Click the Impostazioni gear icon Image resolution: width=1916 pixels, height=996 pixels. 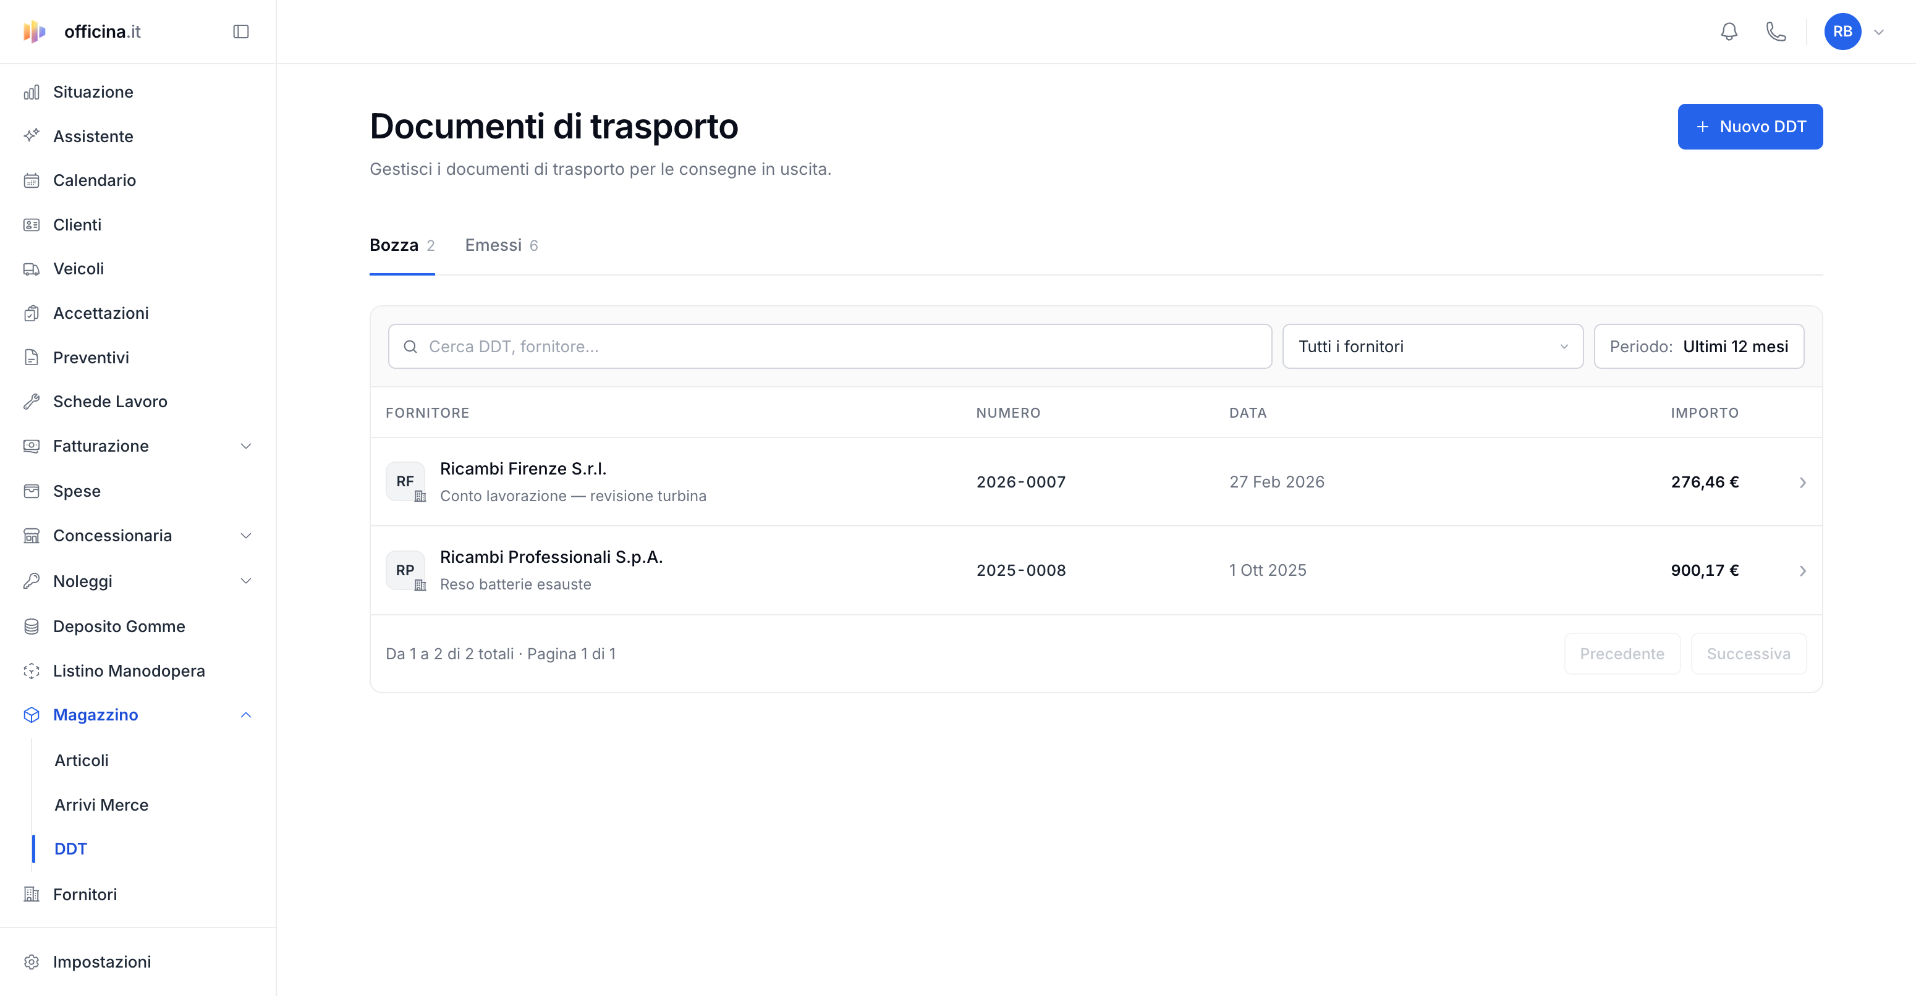[x=32, y=962]
